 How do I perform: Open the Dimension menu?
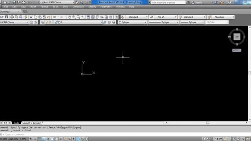[78, 7]
